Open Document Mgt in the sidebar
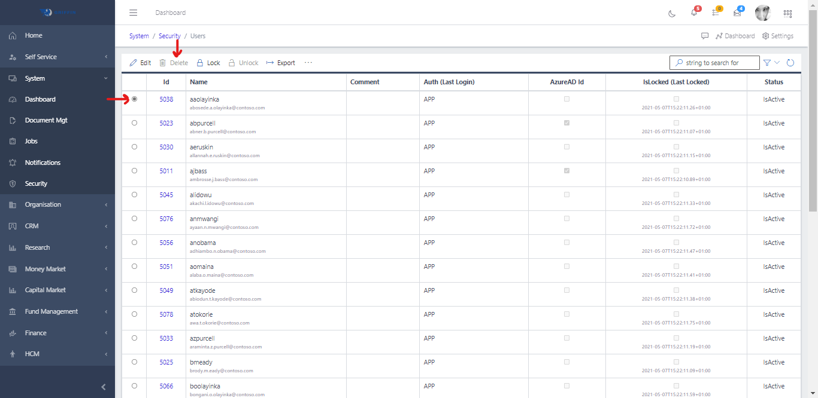 click(x=46, y=120)
